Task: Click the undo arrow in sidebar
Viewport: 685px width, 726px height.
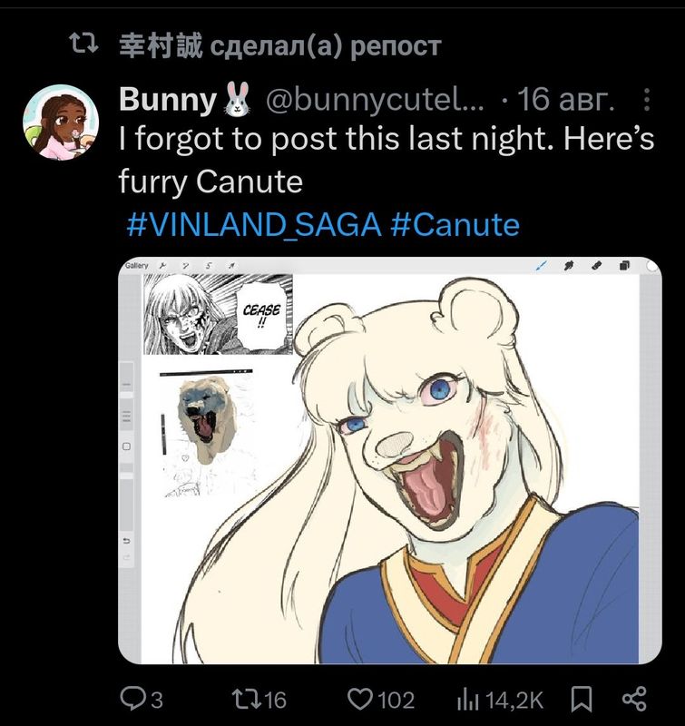Action: click(127, 541)
